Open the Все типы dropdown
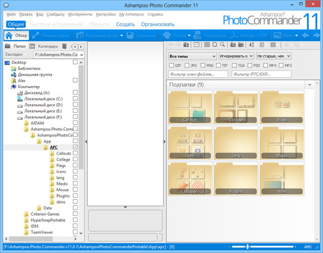323x253 pixels. [x=191, y=56]
